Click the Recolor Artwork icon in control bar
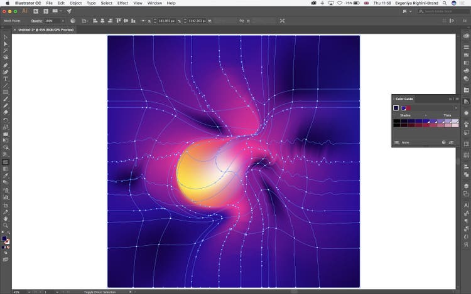471x294 pixels. point(73,21)
